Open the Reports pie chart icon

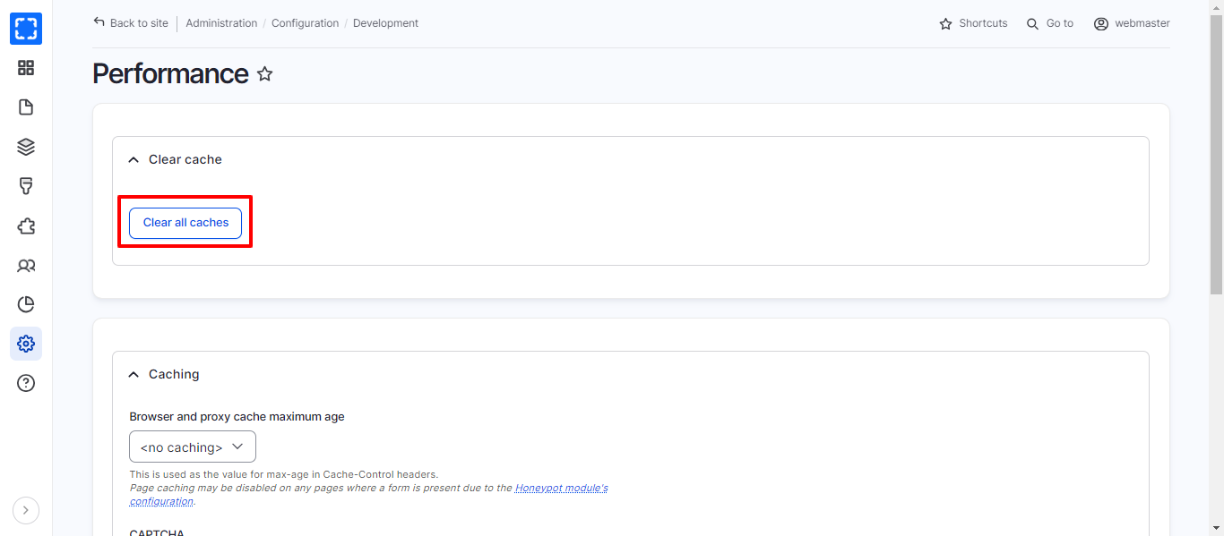pyautogui.click(x=26, y=304)
